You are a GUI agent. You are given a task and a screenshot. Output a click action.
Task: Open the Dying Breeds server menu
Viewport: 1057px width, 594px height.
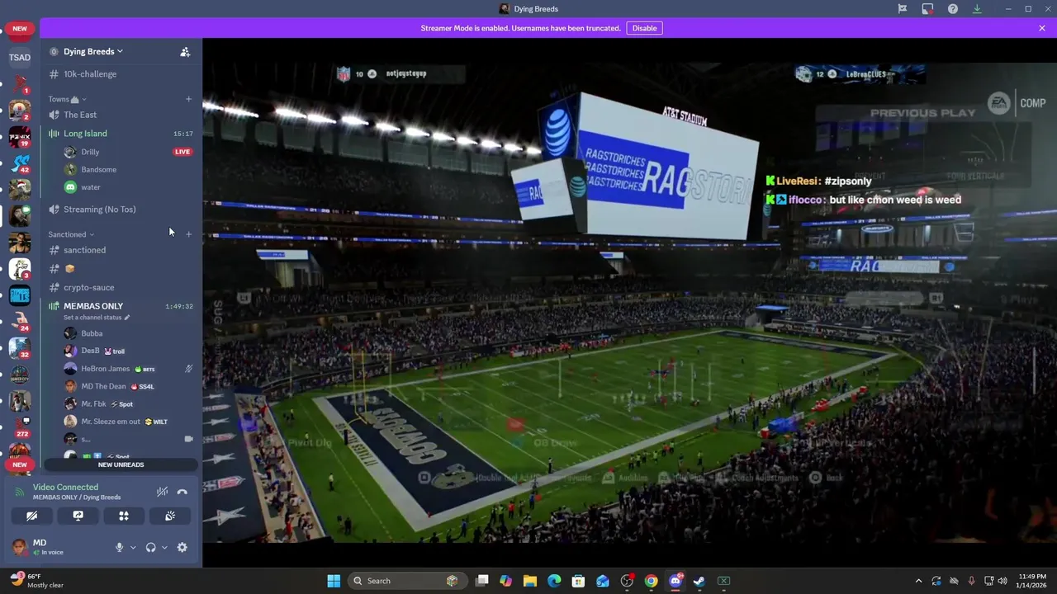coord(92,51)
